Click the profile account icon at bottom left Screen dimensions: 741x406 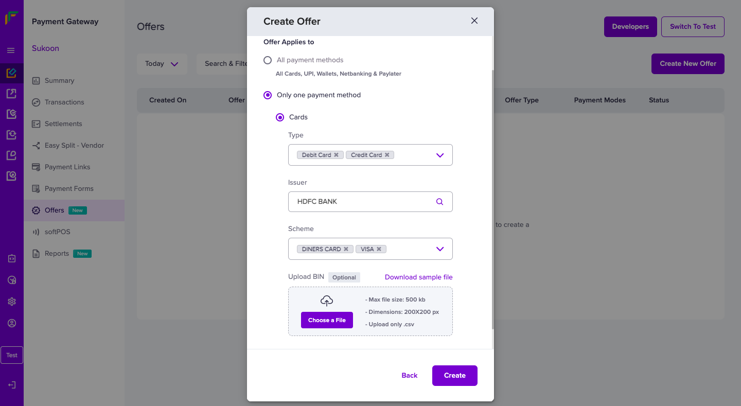tap(11, 323)
